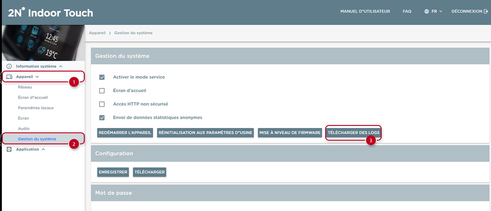This screenshot has height=211, width=491.
Task: Enable the Écran d'accueil checkbox
Action: (x=102, y=91)
